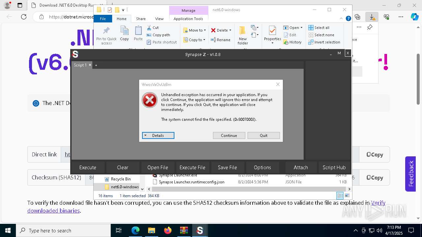422x237 pixels.
Task: Open Script Hub in Synapse Z
Action: coord(334,167)
